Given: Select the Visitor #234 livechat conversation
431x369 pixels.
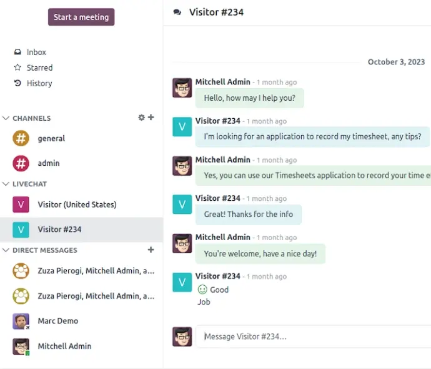Looking at the screenshot, I should (81, 230).
